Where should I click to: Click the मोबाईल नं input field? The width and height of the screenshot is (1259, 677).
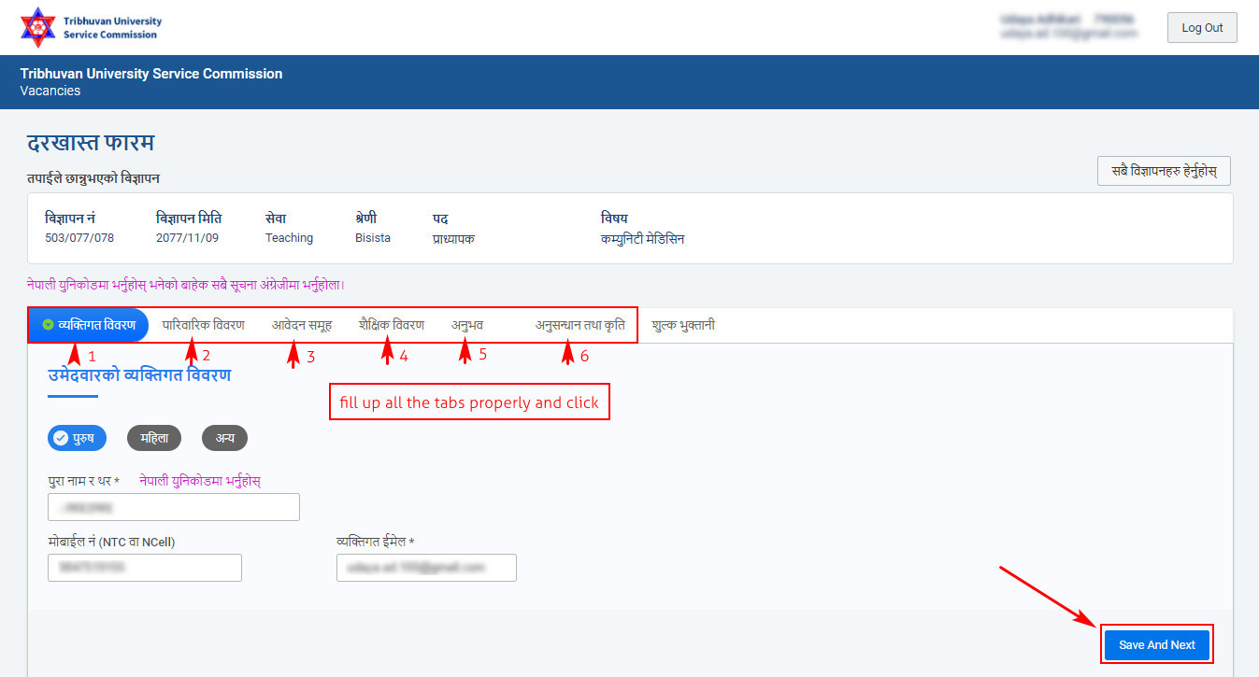pyautogui.click(x=145, y=568)
